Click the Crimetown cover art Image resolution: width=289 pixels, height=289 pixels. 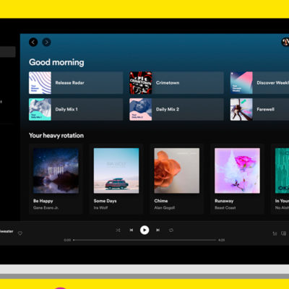141,82
